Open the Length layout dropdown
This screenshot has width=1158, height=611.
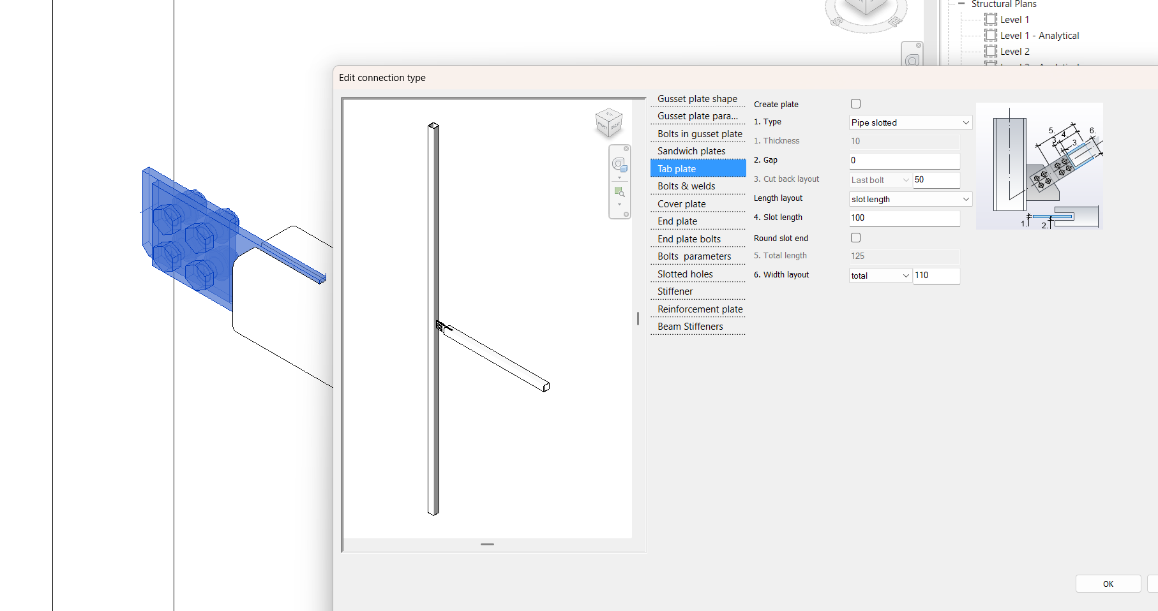point(910,199)
